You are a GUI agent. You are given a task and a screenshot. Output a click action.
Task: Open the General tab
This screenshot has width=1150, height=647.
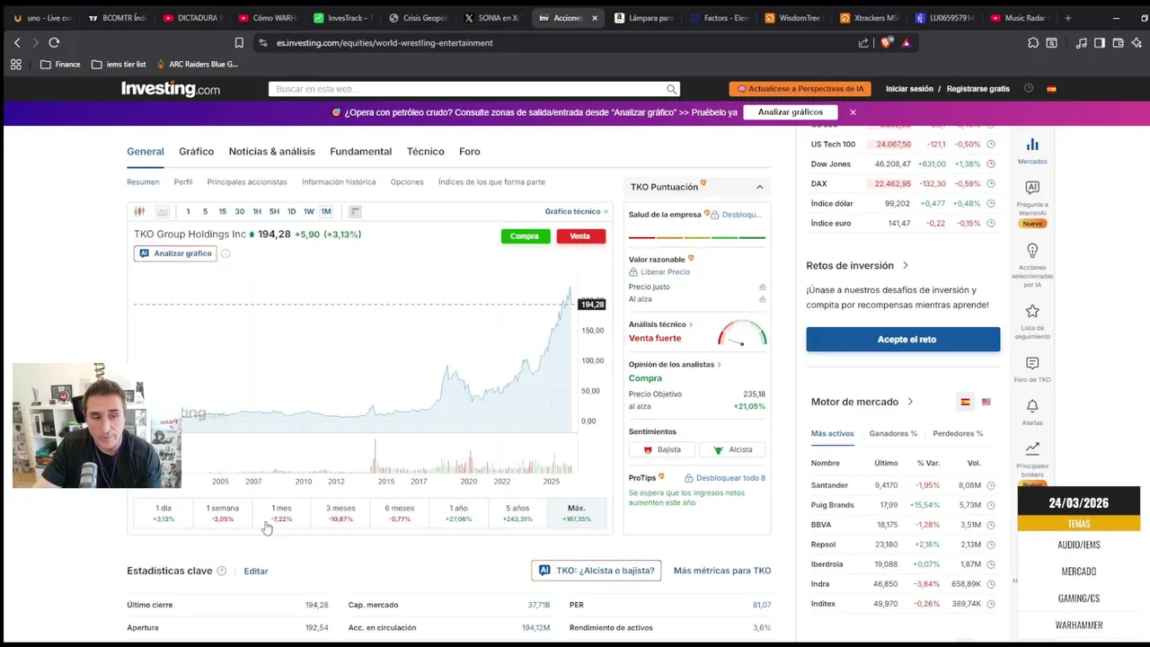[146, 151]
